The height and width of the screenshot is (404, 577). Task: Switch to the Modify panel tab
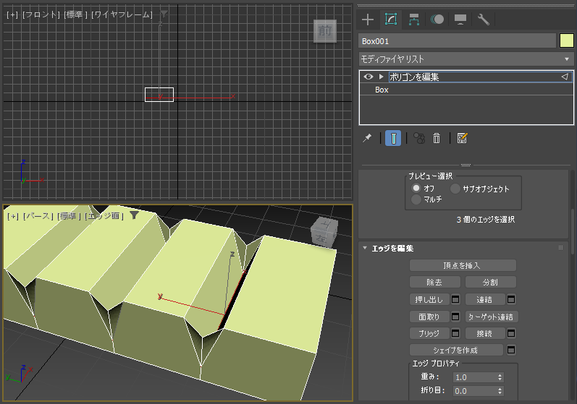coord(391,19)
